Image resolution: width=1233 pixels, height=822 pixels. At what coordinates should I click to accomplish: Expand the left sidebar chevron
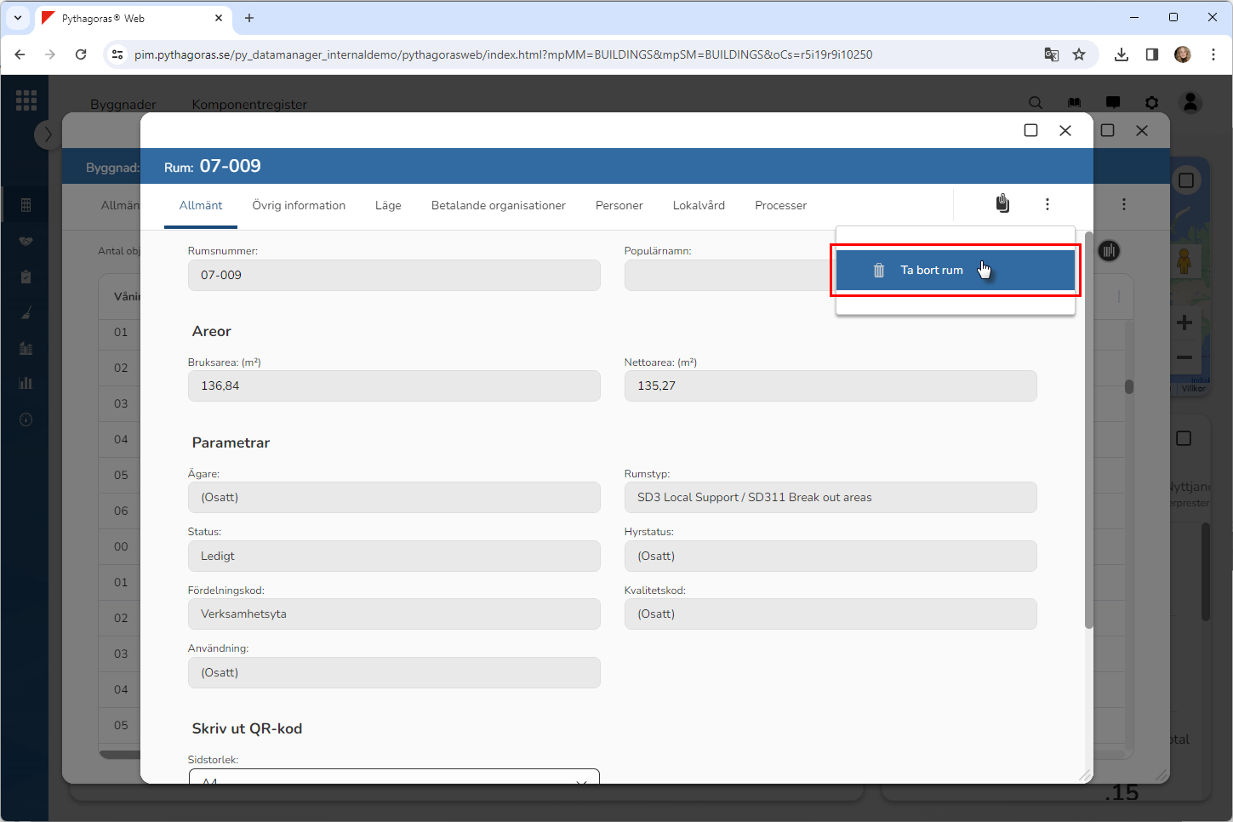(48, 134)
